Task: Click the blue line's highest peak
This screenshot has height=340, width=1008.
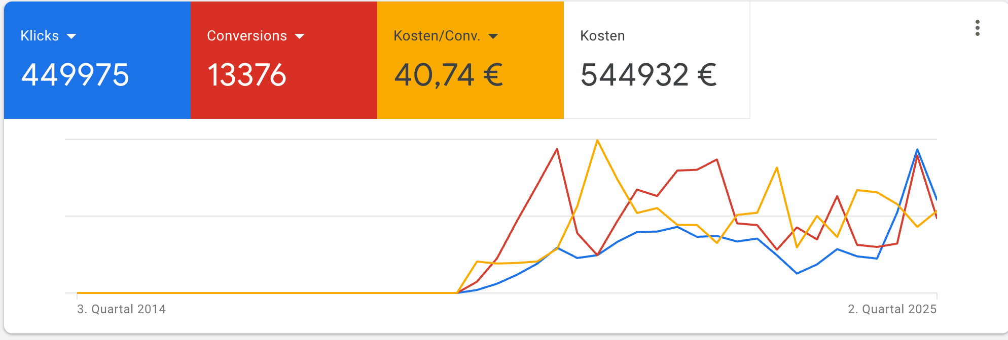Action: click(x=917, y=150)
